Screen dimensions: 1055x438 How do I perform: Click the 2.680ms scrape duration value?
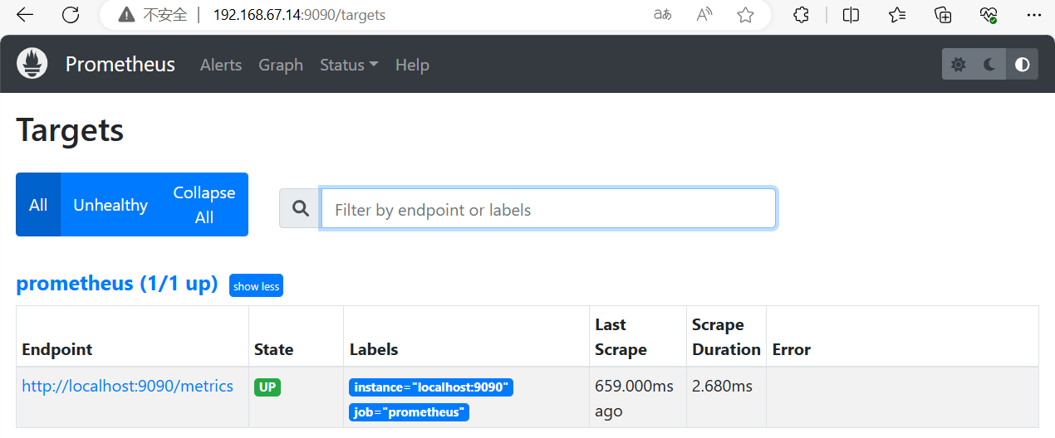(723, 386)
